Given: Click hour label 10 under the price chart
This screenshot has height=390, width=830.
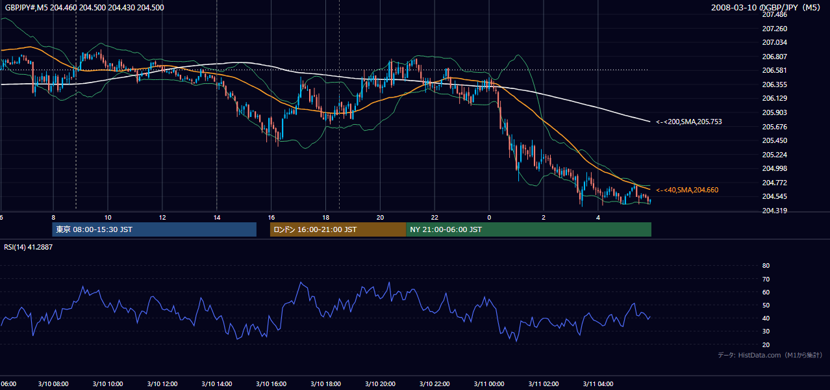Looking at the screenshot, I should (108, 217).
